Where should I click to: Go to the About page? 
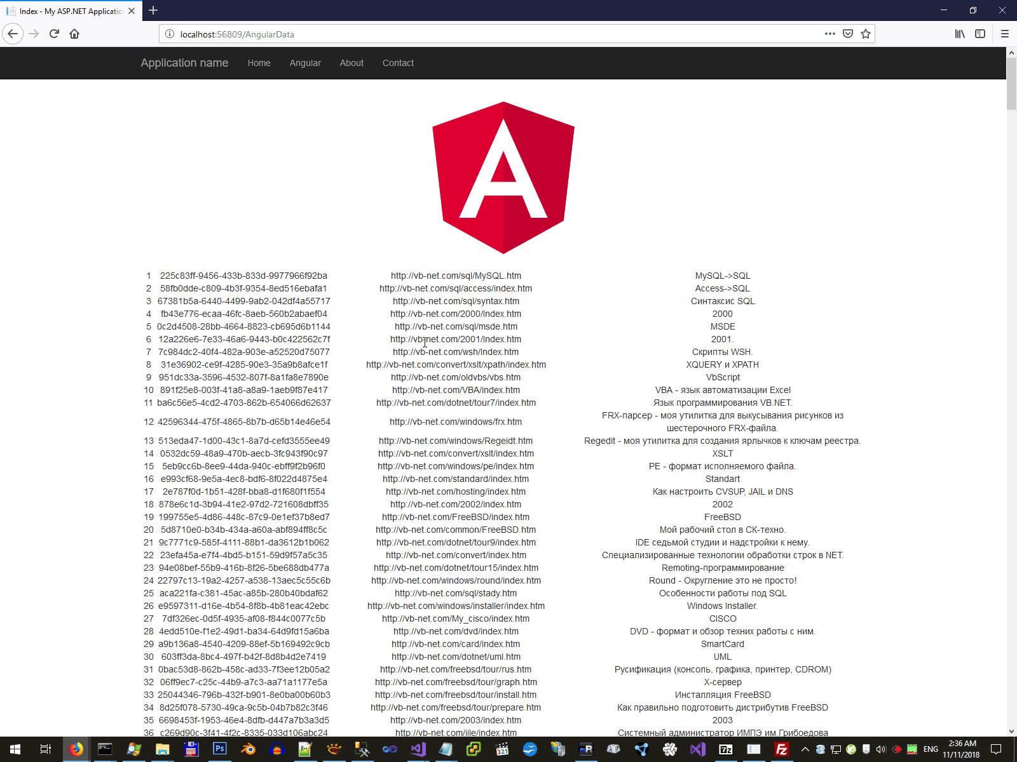pos(352,63)
